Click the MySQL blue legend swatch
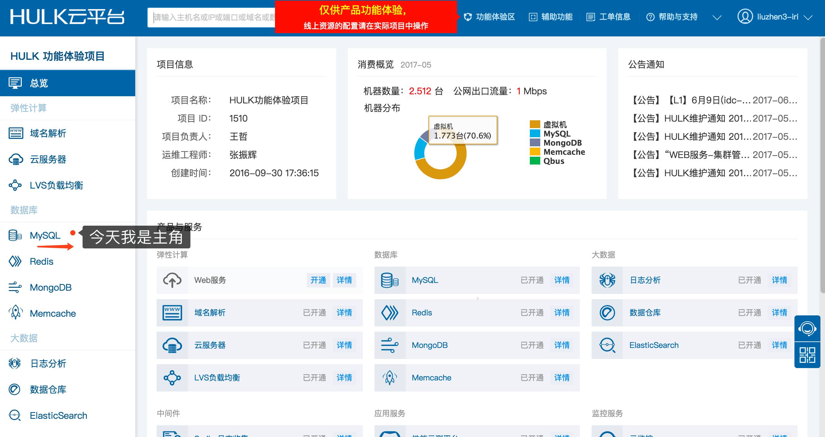 pyautogui.click(x=535, y=134)
